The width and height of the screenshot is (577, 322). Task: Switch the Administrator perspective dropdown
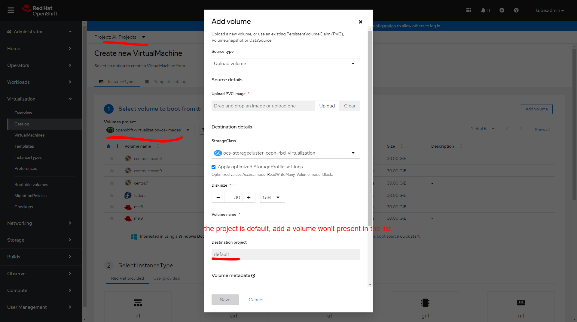pos(40,32)
